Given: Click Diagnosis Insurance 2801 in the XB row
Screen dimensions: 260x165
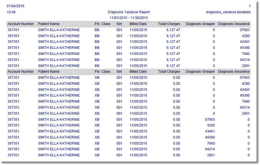Looking at the screenshot, I should 246,113.
